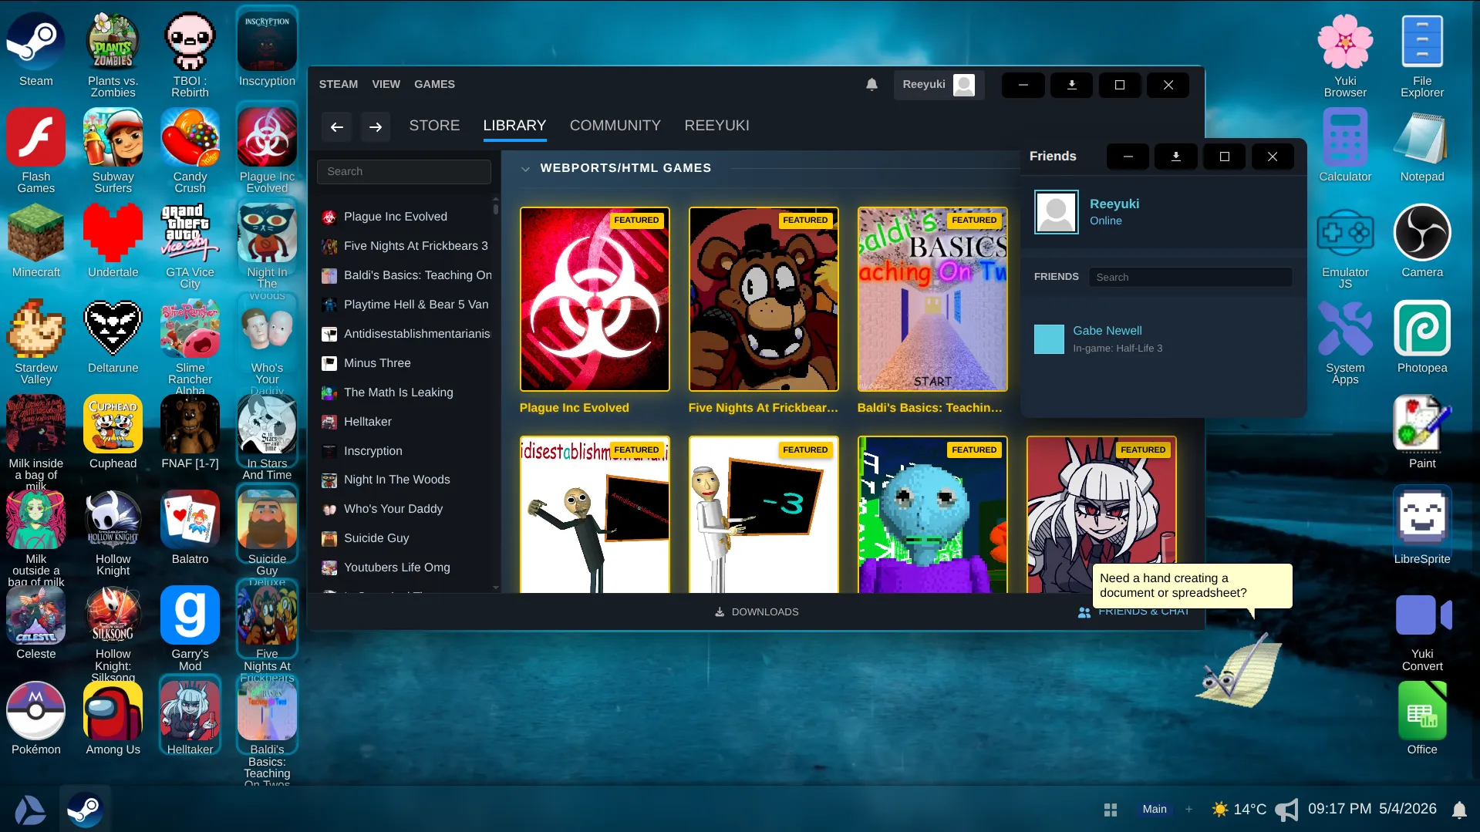Add workspace with plus button
The height and width of the screenshot is (832, 1480).
pyautogui.click(x=1188, y=810)
